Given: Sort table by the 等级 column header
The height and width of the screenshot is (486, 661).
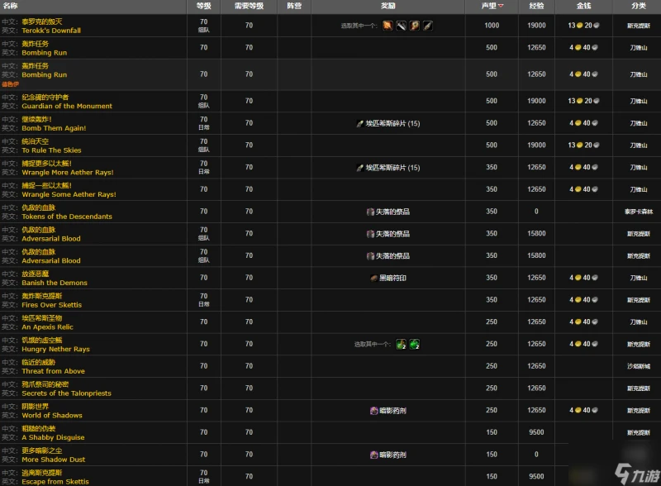Looking at the screenshot, I should (203, 6).
